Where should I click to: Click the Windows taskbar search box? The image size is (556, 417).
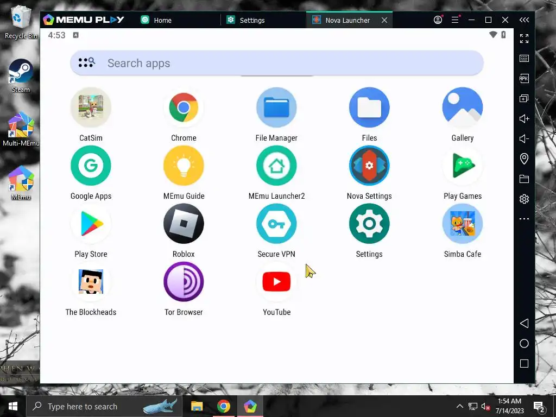pos(104,406)
